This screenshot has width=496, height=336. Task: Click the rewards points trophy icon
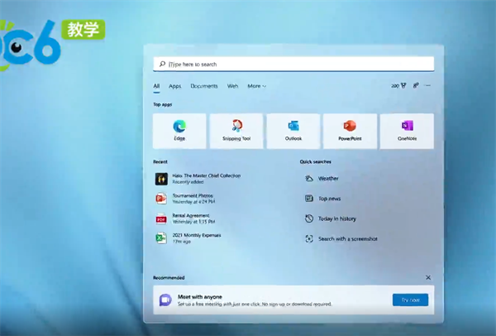click(x=403, y=85)
